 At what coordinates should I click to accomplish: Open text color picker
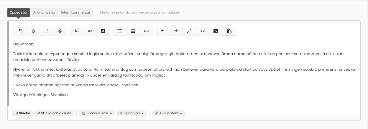pyautogui.click(x=103, y=31)
